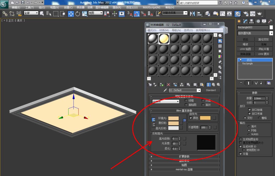This screenshot has width=275, height=176.
Task: Enable the 线框 wireframe checkbox
Action: 186,101
